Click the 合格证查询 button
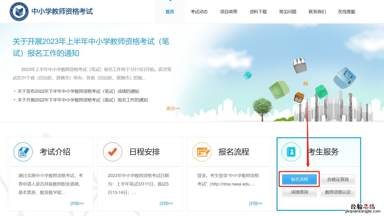Screen dimensions: 384x216 [338, 179]
